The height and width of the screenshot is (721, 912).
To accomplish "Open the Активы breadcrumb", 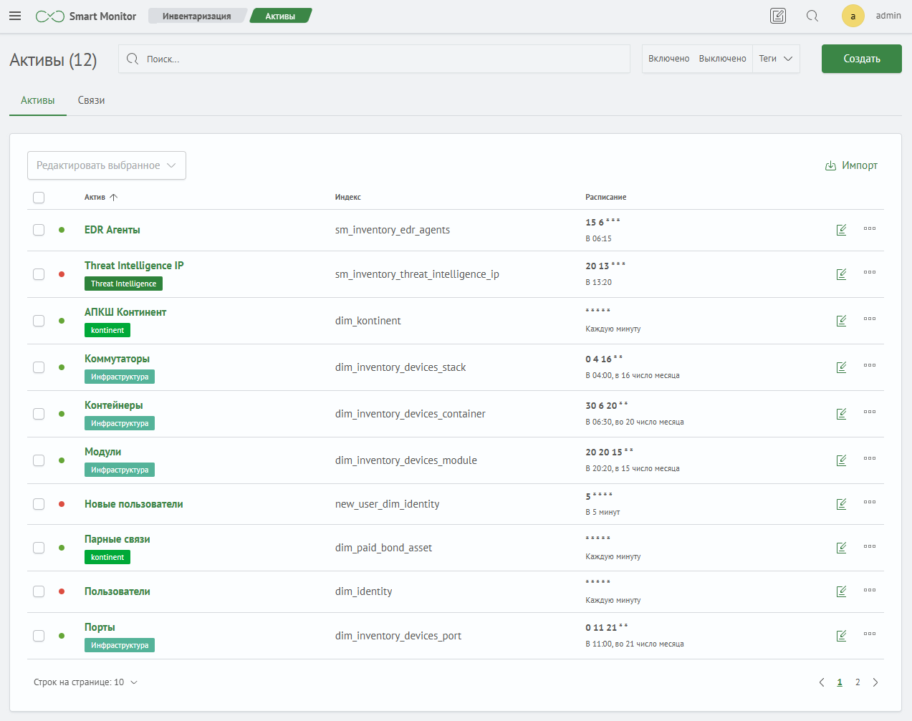I will [x=280, y=16].
